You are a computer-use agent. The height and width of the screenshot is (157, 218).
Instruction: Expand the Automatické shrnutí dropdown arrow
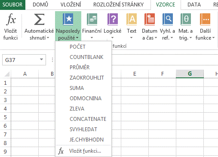[x=48, y=38]
